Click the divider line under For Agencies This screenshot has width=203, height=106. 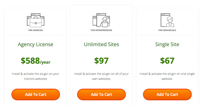[36, 35]
